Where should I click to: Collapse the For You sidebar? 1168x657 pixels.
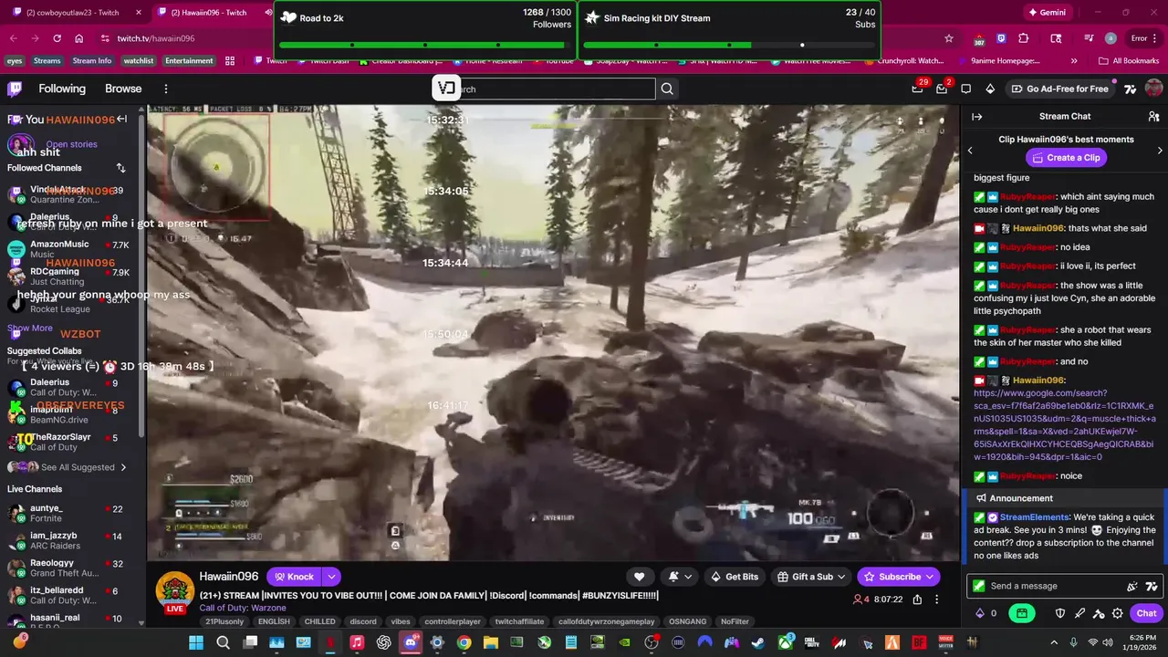(121, 119)
